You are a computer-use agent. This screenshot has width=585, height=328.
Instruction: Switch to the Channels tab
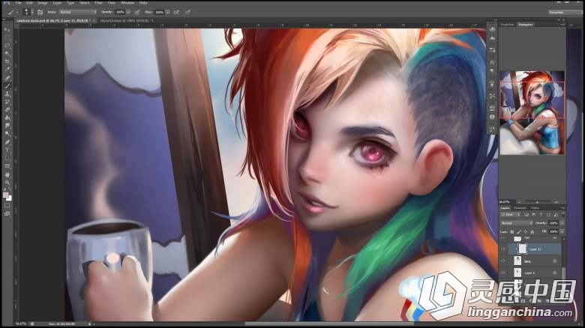(520, 208)
